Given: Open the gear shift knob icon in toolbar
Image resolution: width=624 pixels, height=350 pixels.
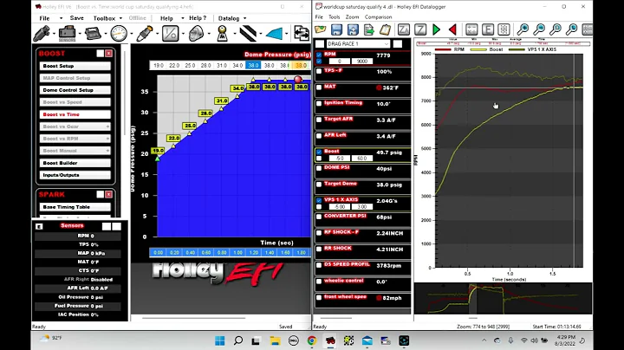Looking at the screenshot, I should tap(222, 34).
